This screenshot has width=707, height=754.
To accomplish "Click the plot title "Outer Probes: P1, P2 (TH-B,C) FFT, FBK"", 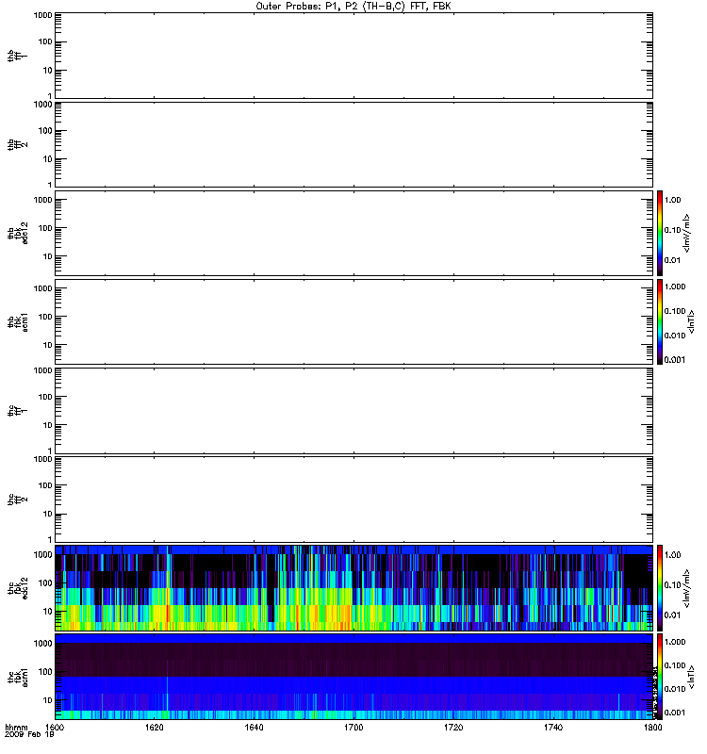I will click(x=353, y=7).
